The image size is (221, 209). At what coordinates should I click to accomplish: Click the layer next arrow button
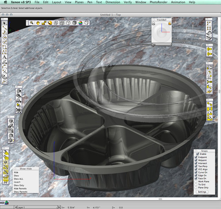[x=59, y=207]
